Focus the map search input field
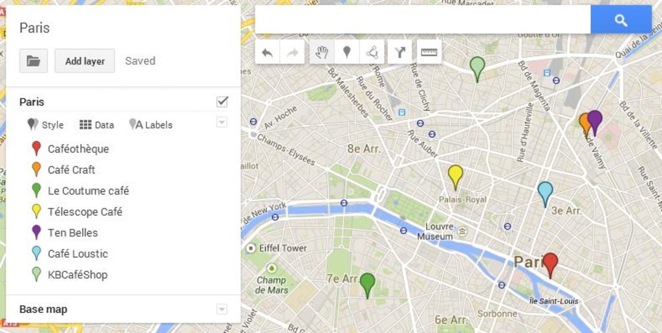The height and width of the screenshot is (333, 662). click(423, 19)
